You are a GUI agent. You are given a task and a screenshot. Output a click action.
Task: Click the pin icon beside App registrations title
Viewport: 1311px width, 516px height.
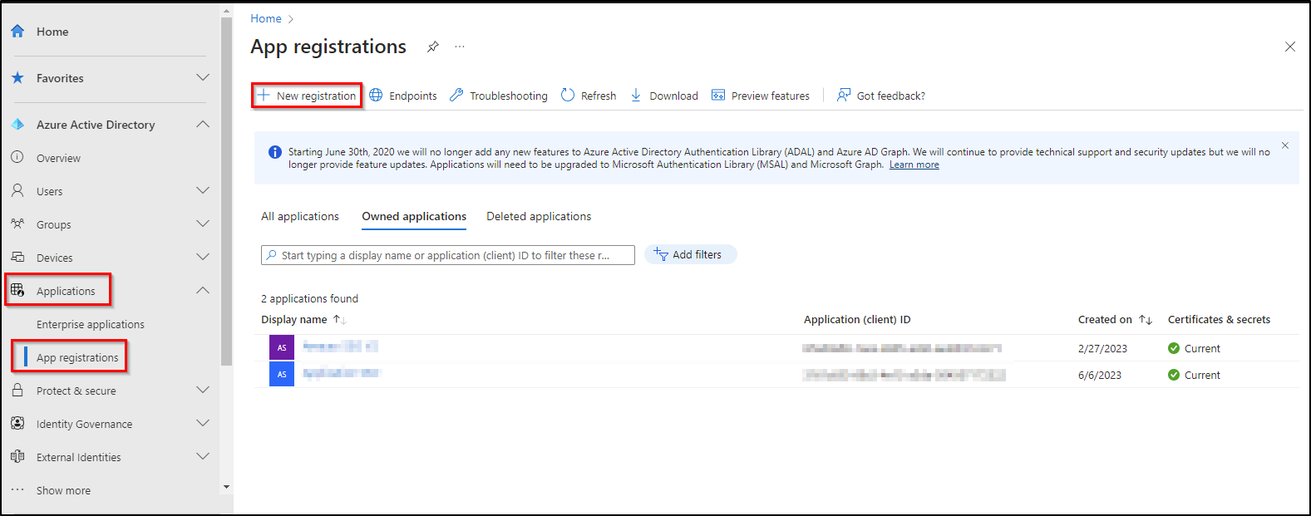432,47
